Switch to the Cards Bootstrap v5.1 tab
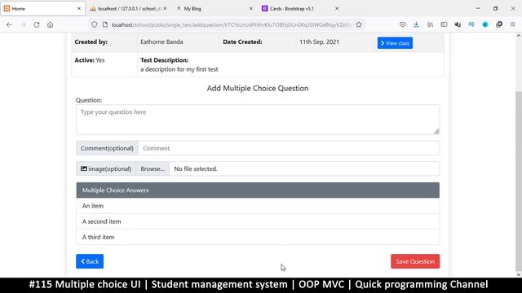Image resolution: width=522 pixels, height=293 pixels. [x=301, y=9]
